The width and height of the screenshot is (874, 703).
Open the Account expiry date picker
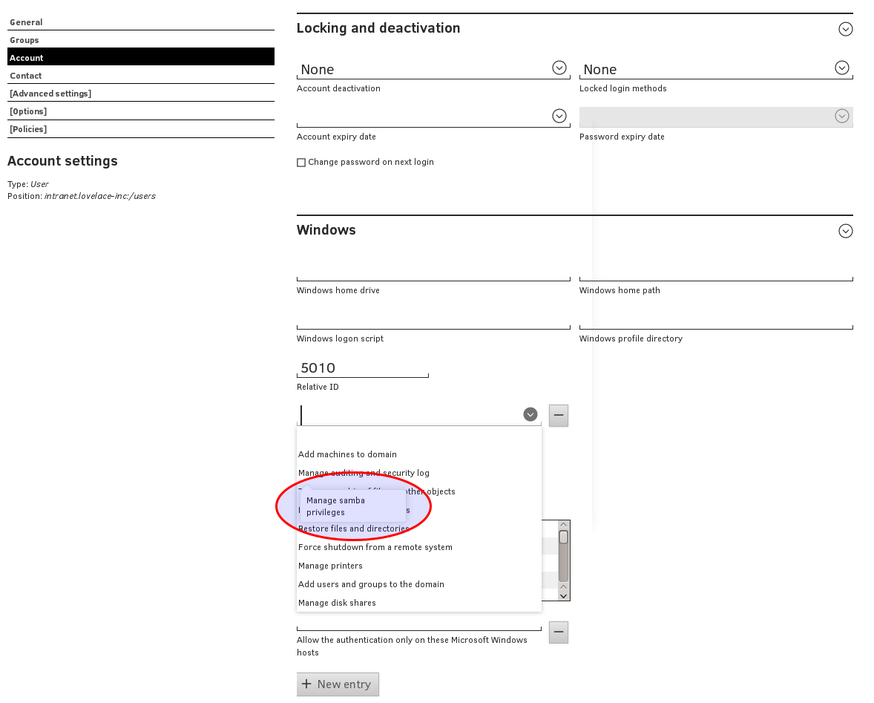pos(559,117)
